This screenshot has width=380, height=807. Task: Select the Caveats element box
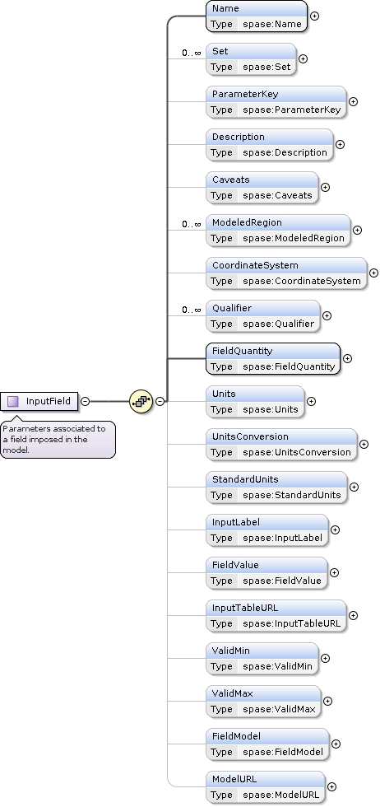262,188
